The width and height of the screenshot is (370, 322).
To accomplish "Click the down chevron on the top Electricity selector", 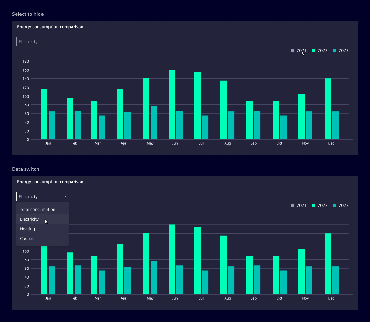I will tap(65, 42).
